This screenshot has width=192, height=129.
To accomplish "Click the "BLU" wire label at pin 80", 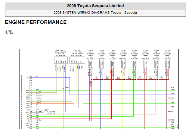I will click(37, 107).
